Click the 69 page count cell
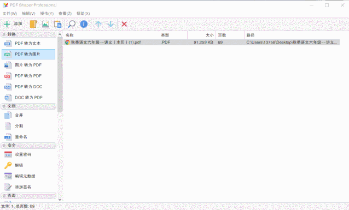 click(x=220, y=42)
